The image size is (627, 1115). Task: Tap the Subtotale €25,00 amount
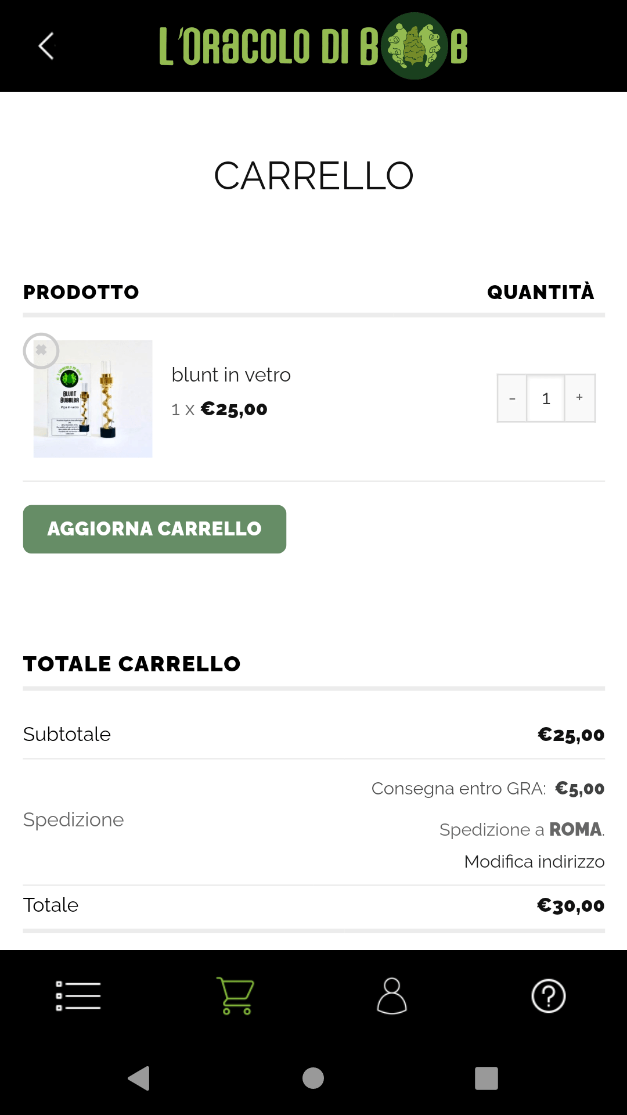pos(571,735)
